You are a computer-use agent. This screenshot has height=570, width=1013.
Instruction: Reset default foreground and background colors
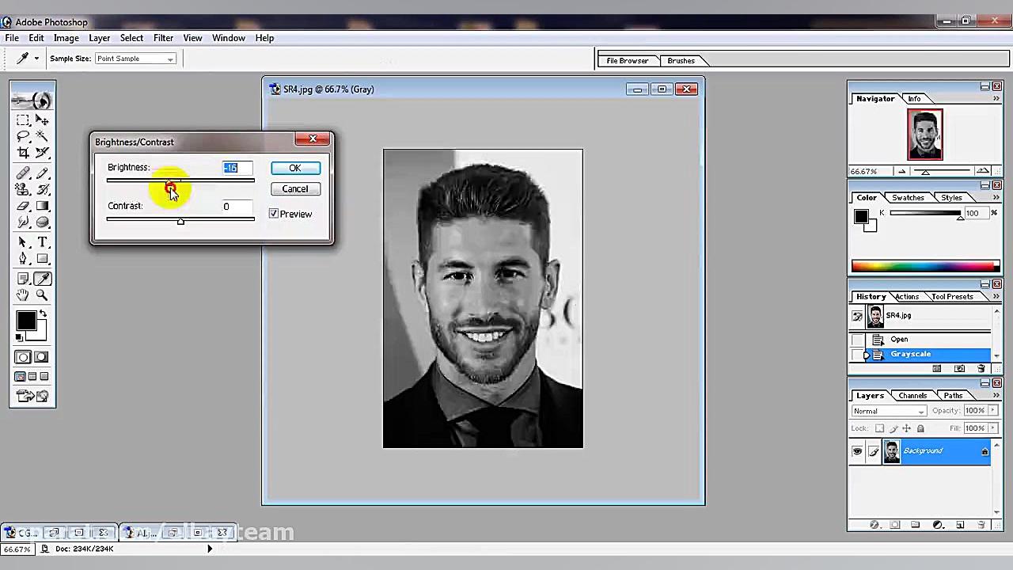tap(19, 338)
